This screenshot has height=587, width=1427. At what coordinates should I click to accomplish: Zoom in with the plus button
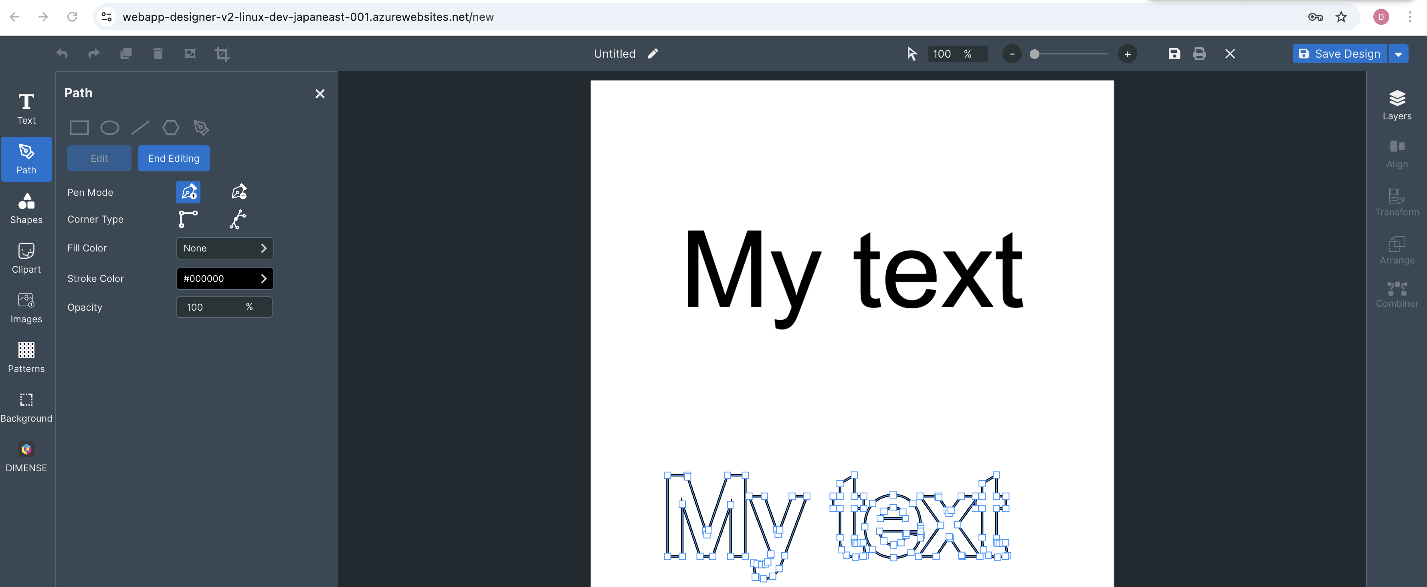(1127, 54)
